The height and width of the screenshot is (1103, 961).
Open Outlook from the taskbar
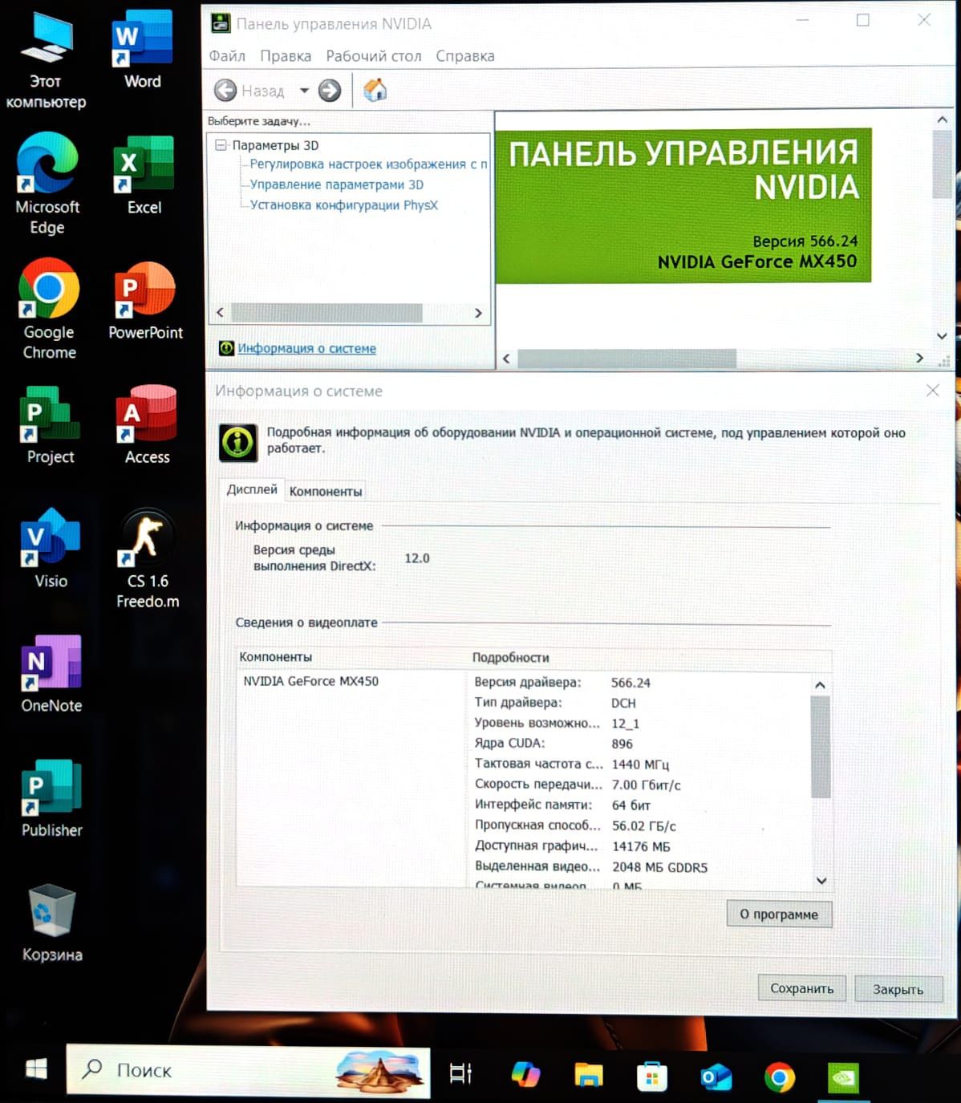[x=716, y=1077]
